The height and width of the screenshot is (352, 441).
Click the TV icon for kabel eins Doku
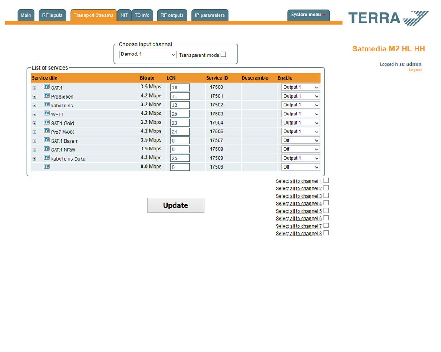(x=47, y=158)
